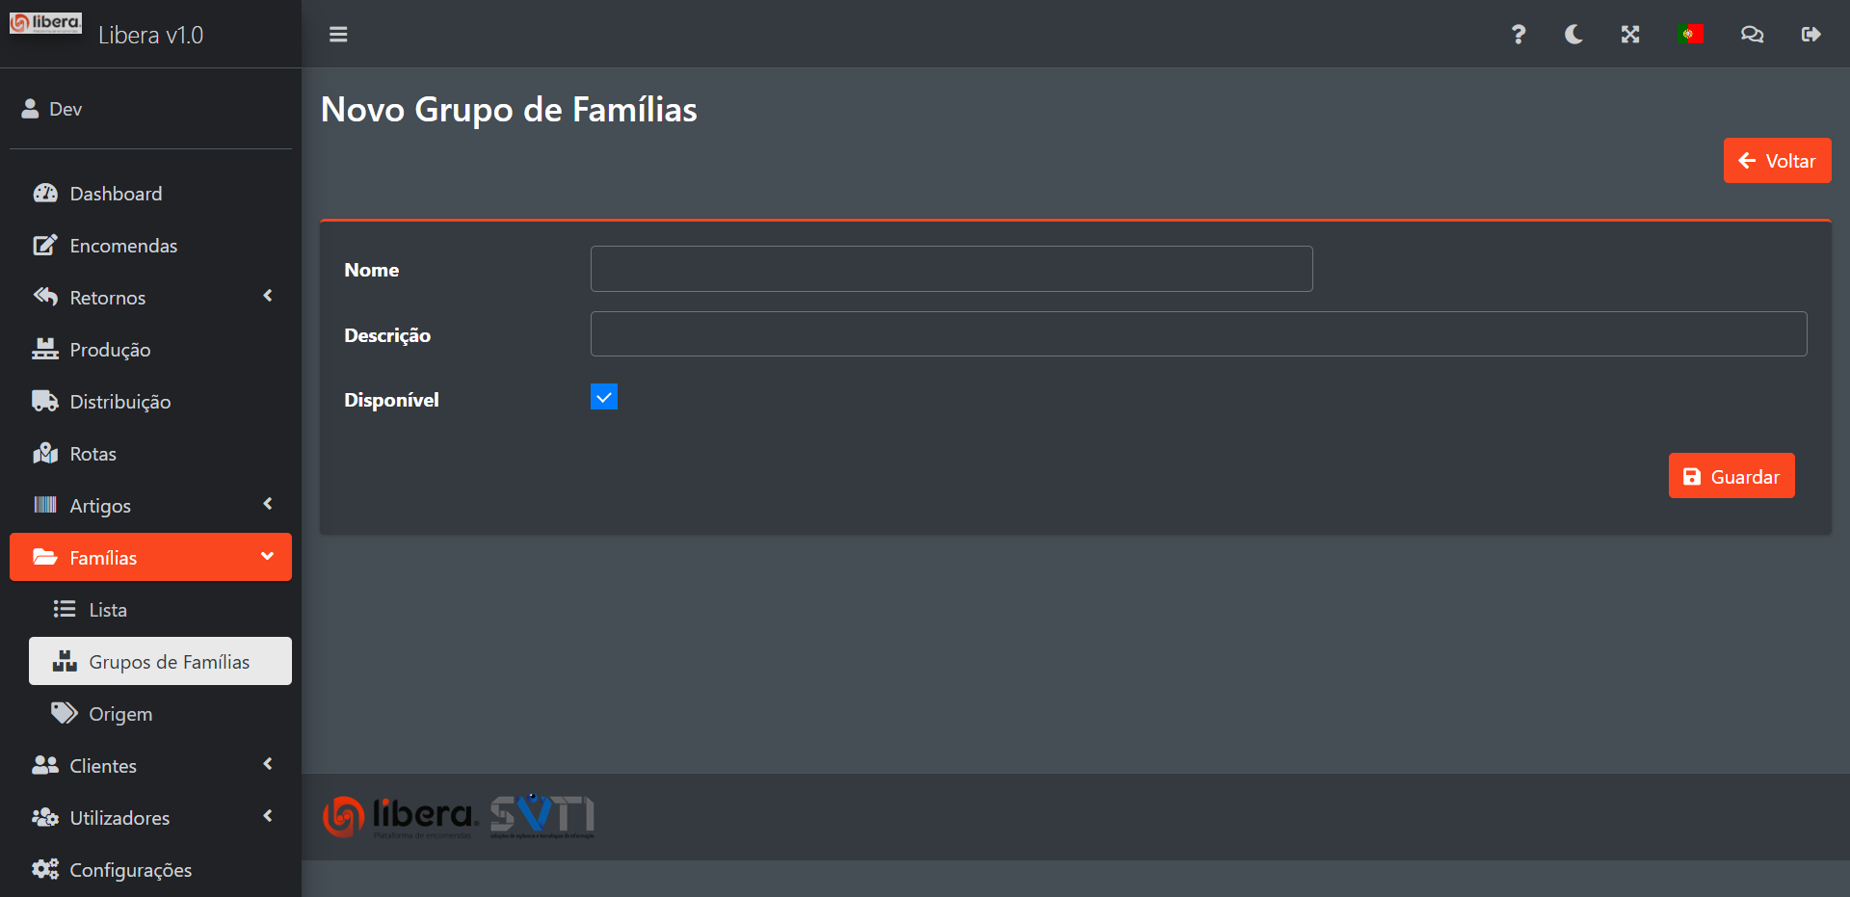
Task: Focus the Nome text field
Action: [951, 269]
